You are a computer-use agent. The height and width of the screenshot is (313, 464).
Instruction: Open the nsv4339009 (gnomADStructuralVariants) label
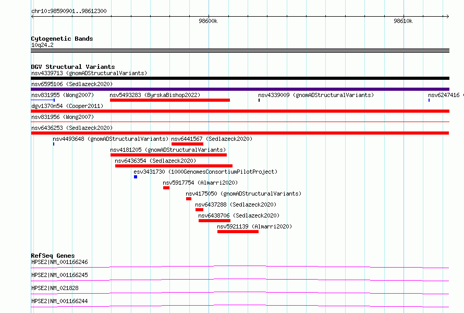coord(316,95)
